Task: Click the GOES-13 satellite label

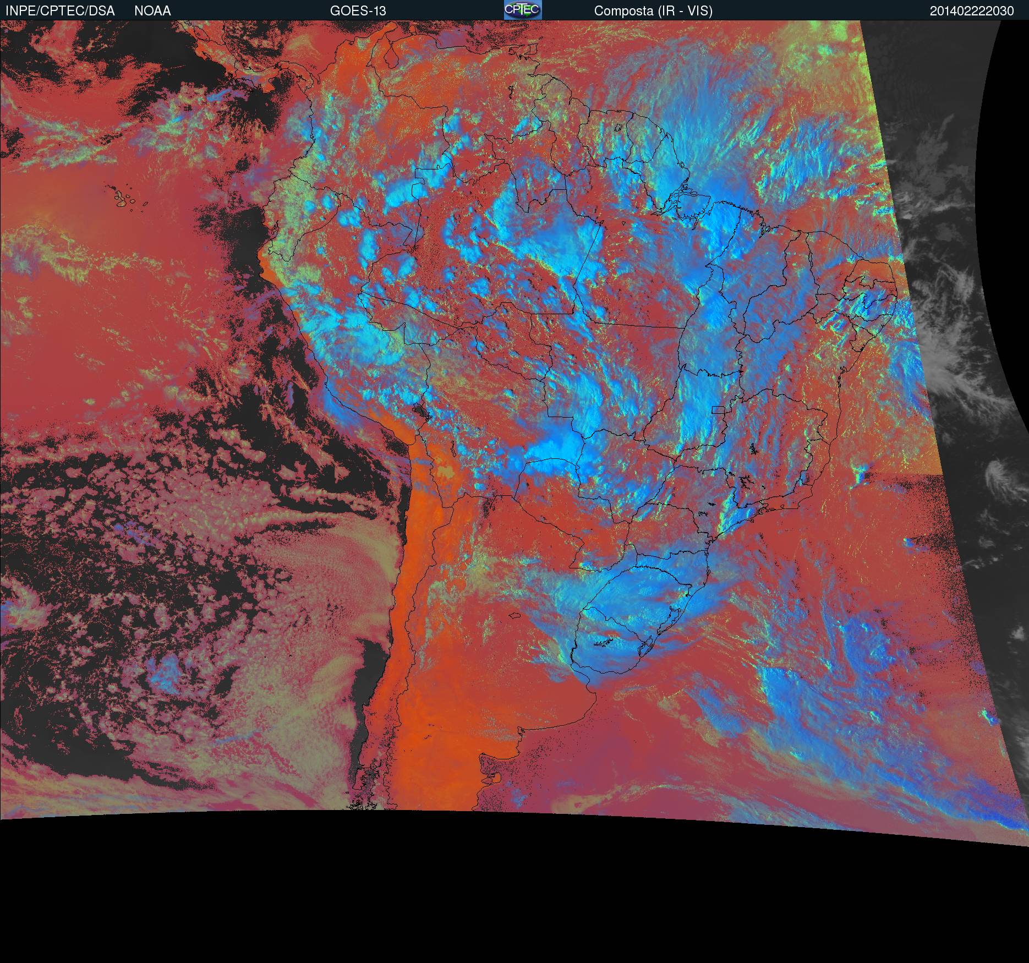Action: pyautogui.click(x=358, y=11)
